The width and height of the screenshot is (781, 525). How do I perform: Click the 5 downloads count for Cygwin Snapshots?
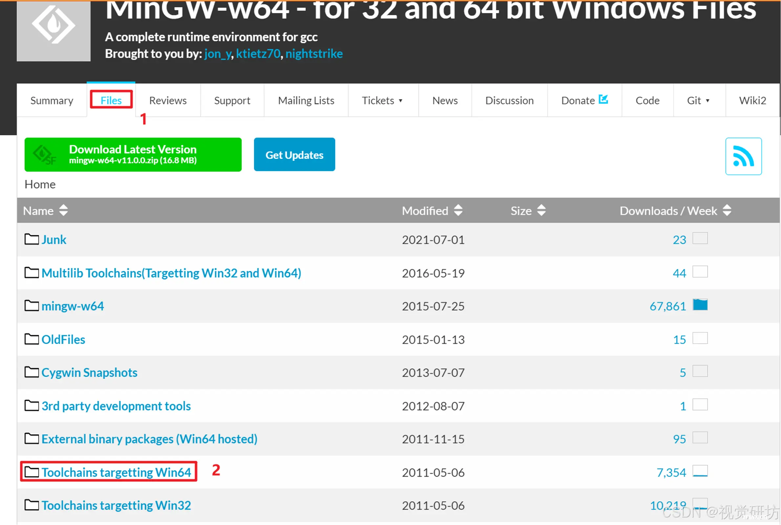[x=683, y=373]
